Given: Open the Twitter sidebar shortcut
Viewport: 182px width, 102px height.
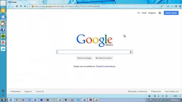Looking at the screenshot, I should pos(3,49).
